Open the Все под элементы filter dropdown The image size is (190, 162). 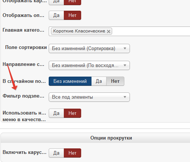89,97
